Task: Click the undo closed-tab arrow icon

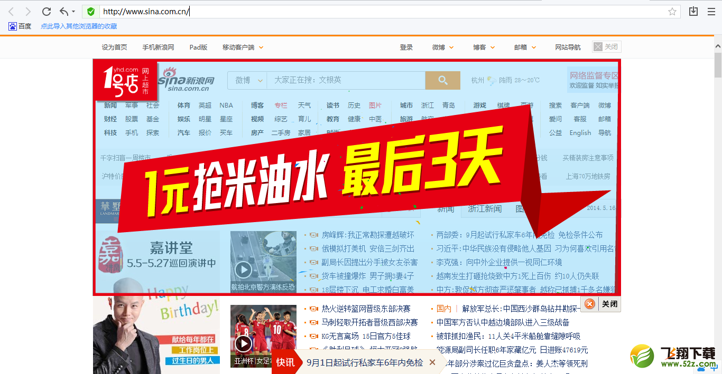Action: click(x=64, y=12)
